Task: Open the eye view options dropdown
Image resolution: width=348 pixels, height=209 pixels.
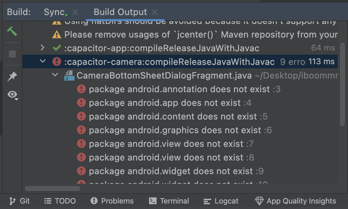Action: coord(13,95)
